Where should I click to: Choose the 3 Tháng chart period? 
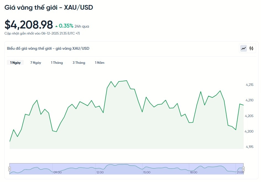(x=79, y=63)
